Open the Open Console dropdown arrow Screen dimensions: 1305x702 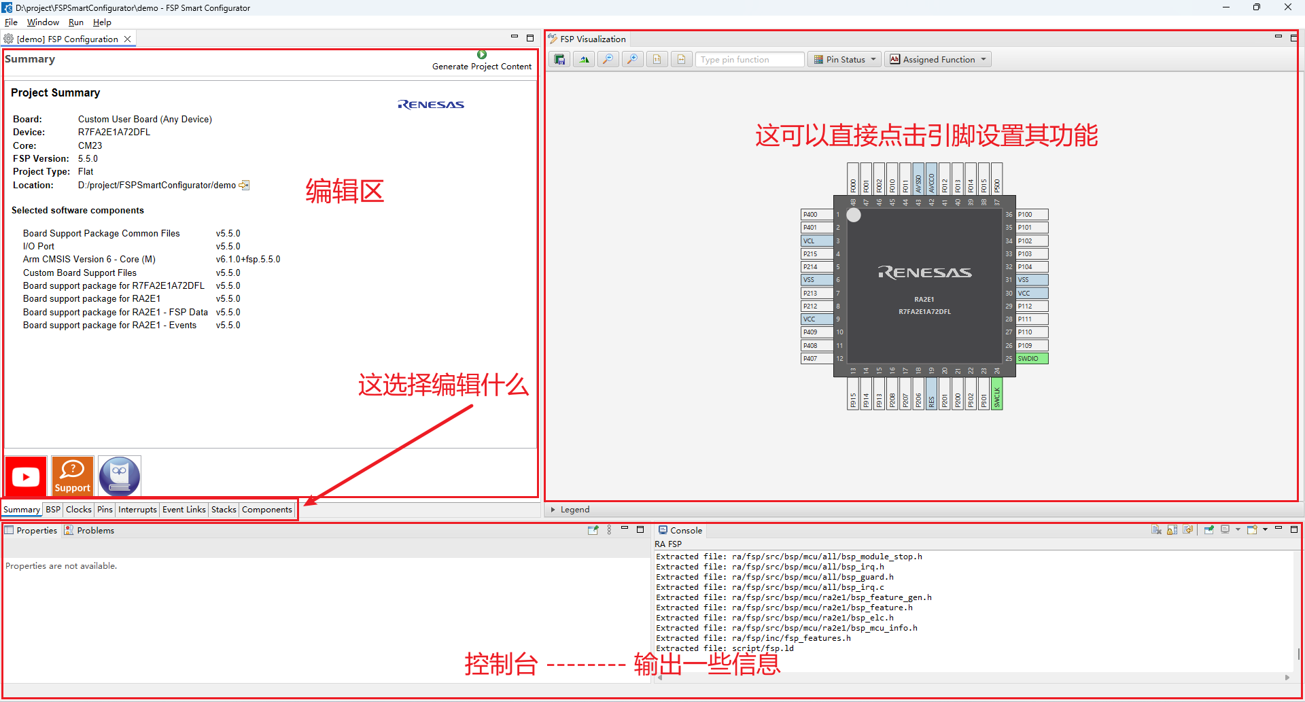1265,530
